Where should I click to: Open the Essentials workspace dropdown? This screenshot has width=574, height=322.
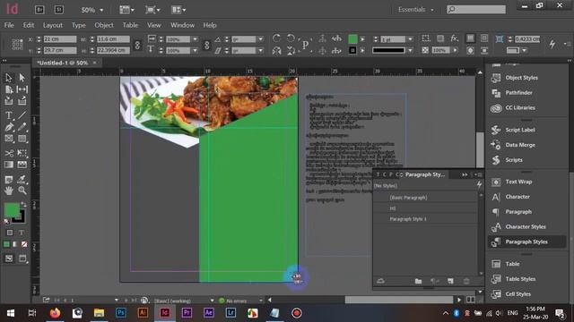[416, 10]
